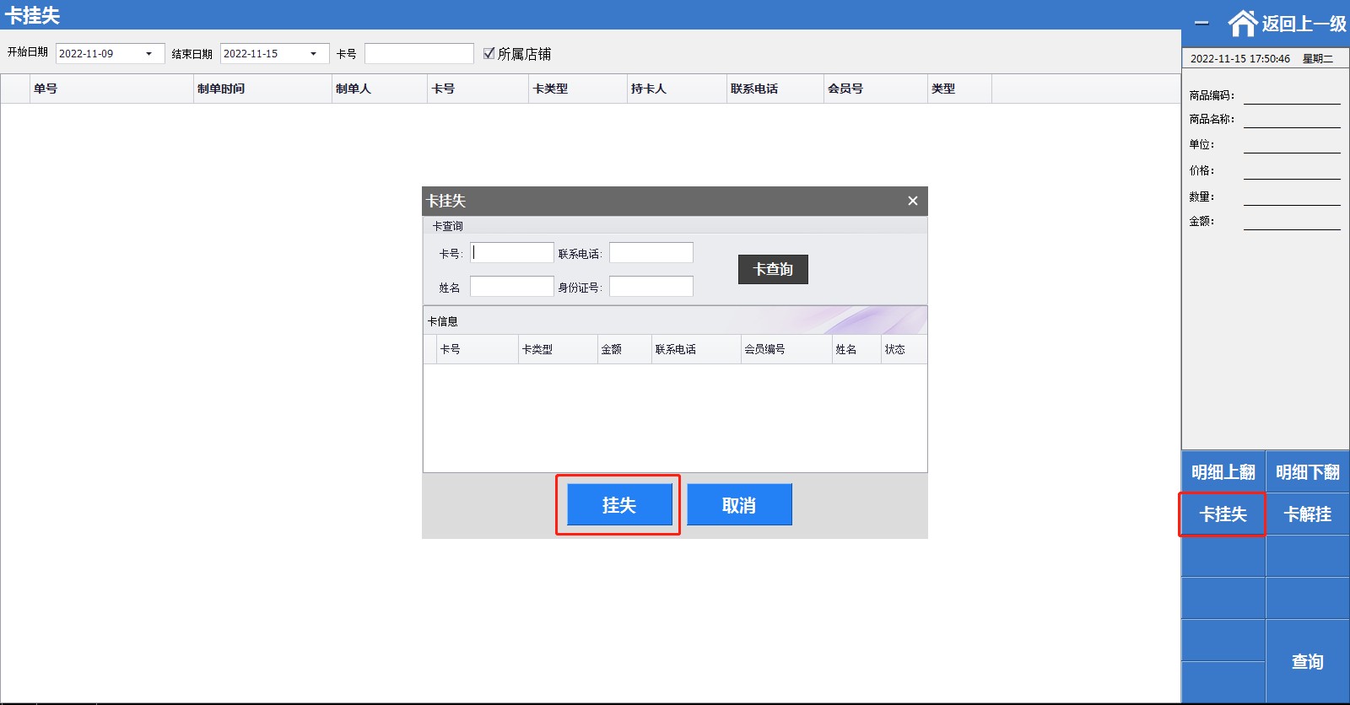Click the blue 挂失 button
Image resolution: width=1350 pixels, height=705 pixels.
619,504
